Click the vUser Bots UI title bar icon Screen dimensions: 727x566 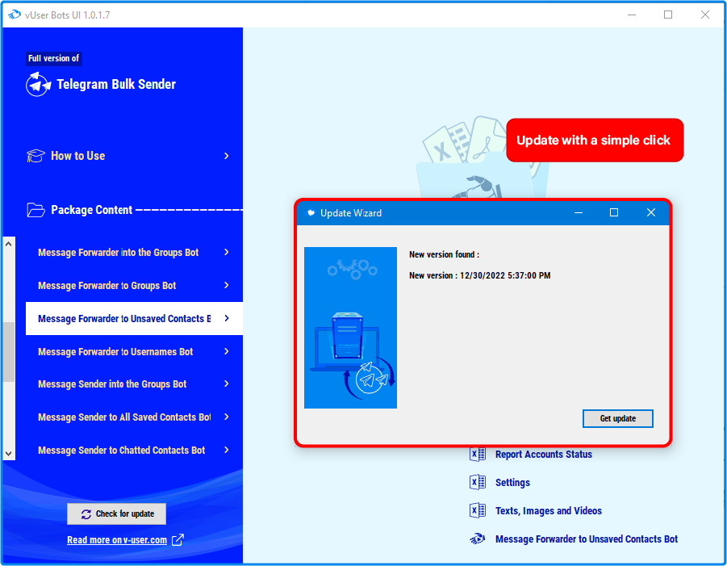point(15,15)
